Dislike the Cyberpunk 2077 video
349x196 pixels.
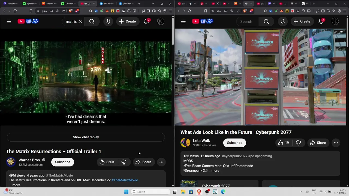(x=299, y=143)
